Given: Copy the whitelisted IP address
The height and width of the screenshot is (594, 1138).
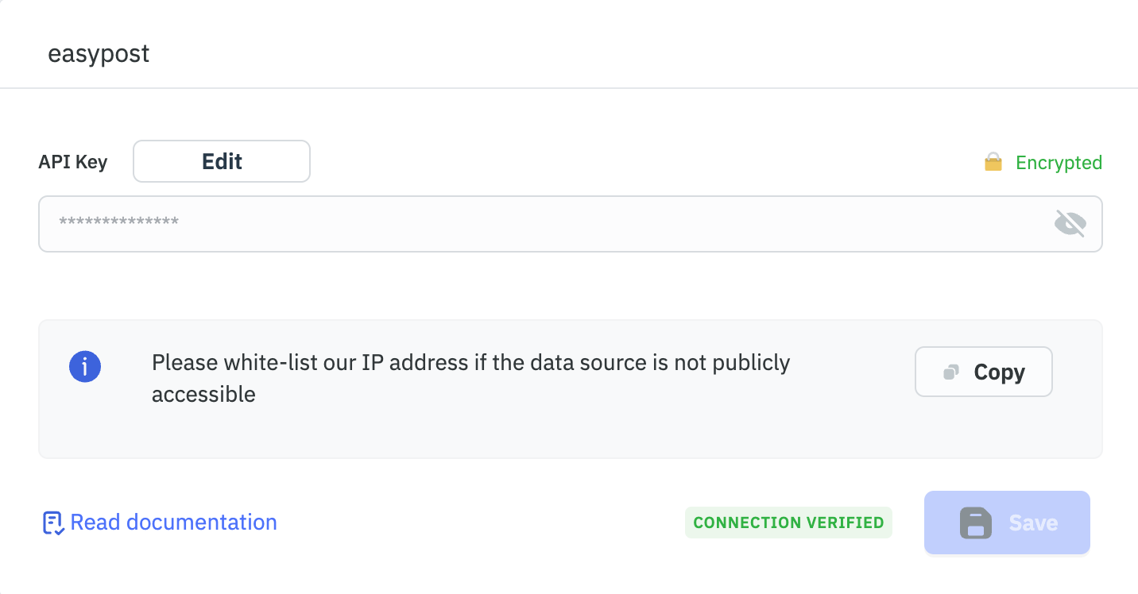Looking at the screenshot, I should [983, 372].
